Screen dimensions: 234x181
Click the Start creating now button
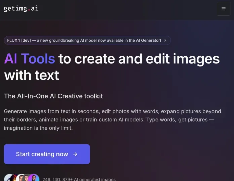click(x=47, y=154)
